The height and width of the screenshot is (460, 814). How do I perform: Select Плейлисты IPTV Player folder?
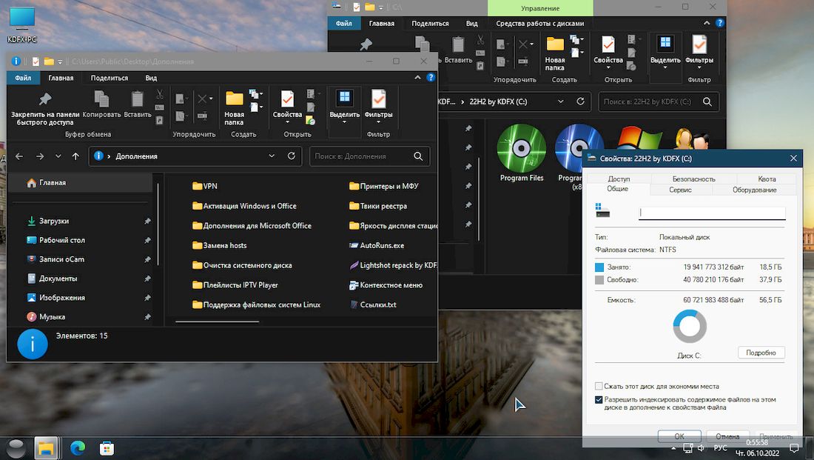(x=235, y=285)
